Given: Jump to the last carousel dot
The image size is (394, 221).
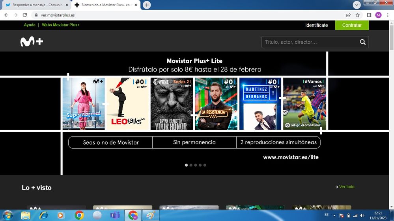Looking at the screenshot, I should click(x=205, y=165).
